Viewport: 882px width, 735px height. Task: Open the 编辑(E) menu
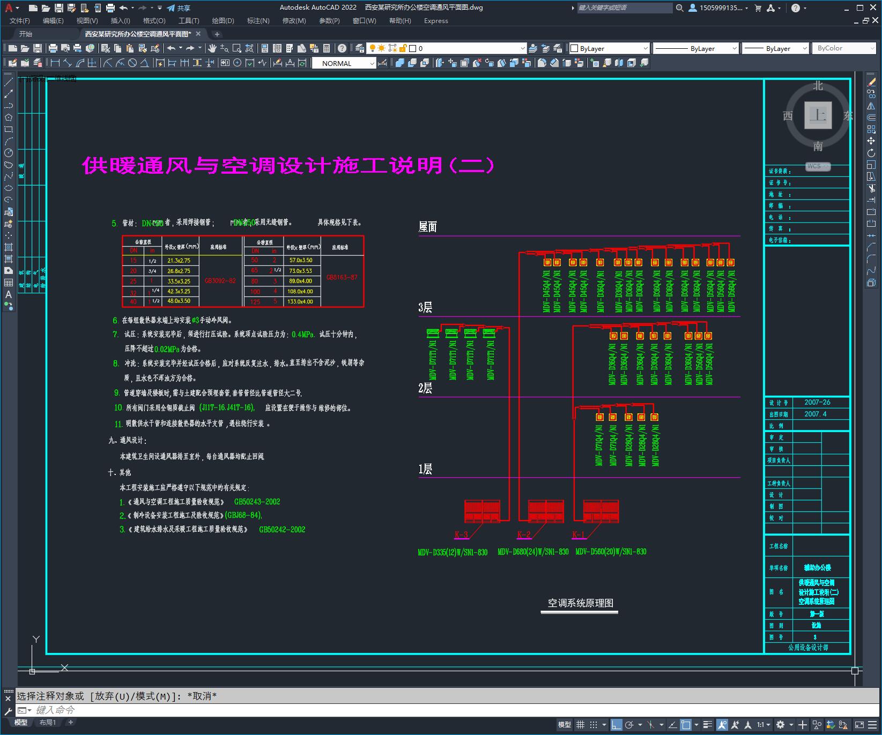[x=53, y=21]
